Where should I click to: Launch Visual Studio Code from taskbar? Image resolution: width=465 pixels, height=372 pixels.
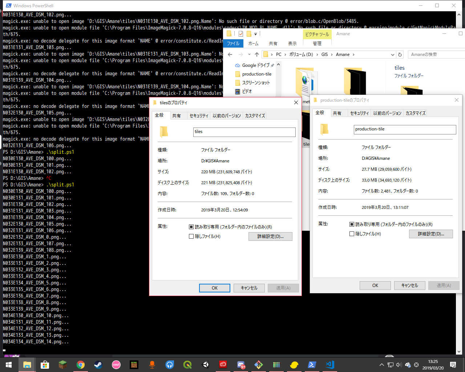tap(330, 365)
